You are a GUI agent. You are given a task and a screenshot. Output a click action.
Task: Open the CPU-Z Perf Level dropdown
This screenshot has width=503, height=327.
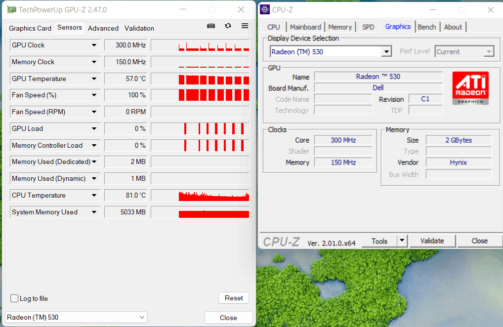464,51
